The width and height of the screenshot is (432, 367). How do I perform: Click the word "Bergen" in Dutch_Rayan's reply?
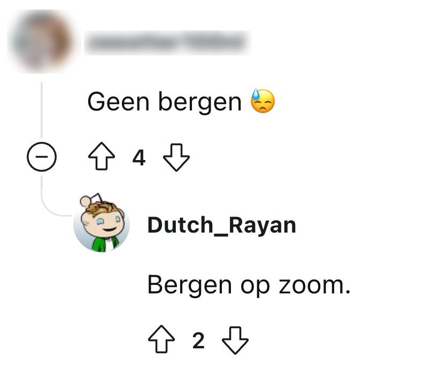click(x=190, y=285)
